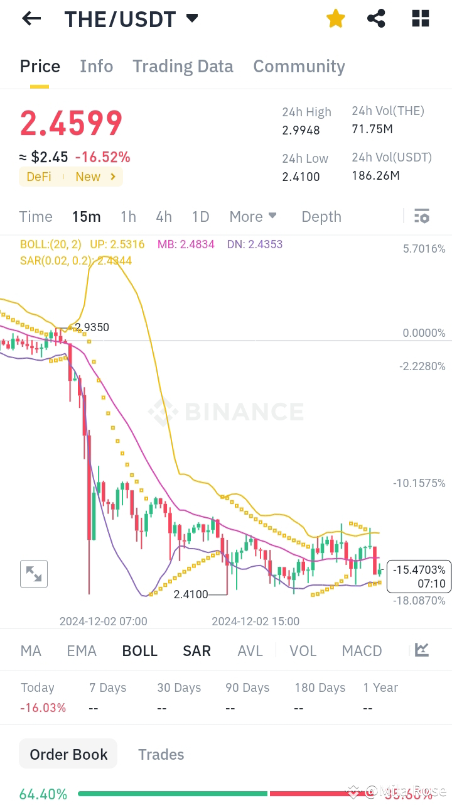This screenshot has width=452, height=805.
Task: Toggle the BOLL indicator
Action: 139,650
